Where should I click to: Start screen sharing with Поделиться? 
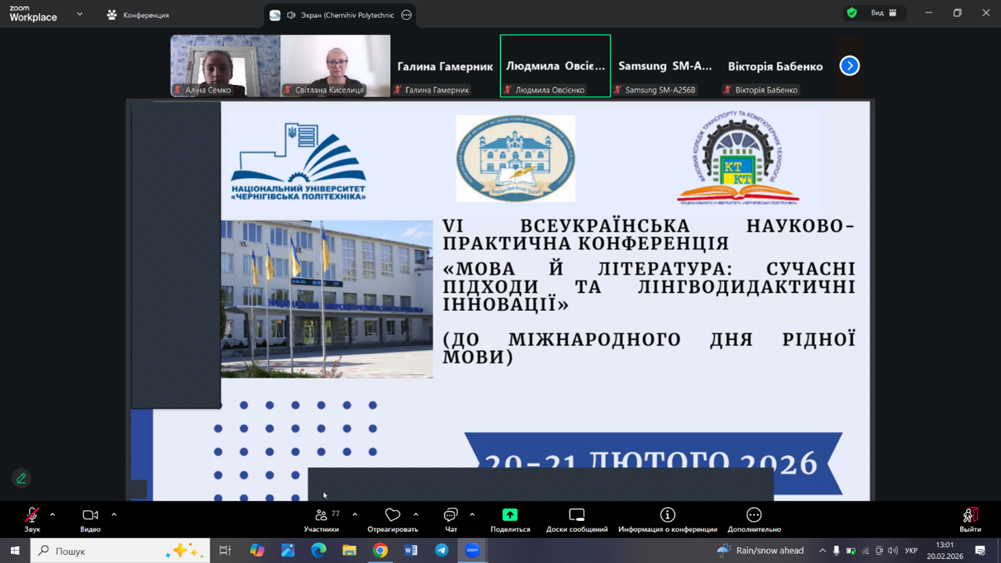(510, 519)
